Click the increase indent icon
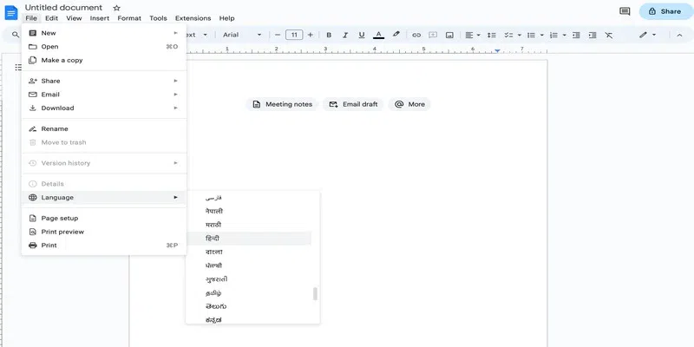Image resolution: width=694 pixels, height=347 pixels. pos(593,35)
